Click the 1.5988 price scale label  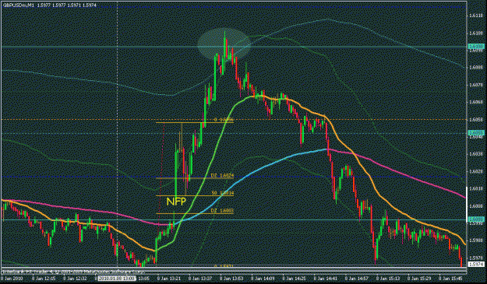(x=475, y=240)
